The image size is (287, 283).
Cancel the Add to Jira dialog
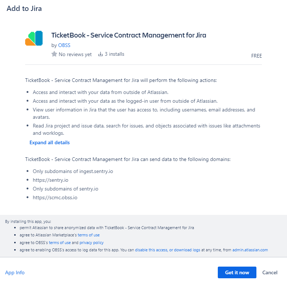[270, 272]
